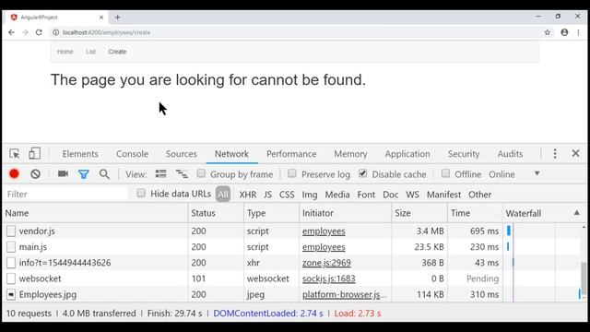Filter requests by XHR
The image size is (590, 332).
(x=248, y=195)
